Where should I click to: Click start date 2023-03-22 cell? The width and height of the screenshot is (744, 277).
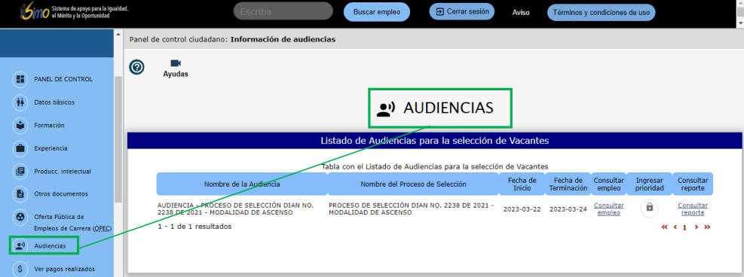(x=522, y=209)
